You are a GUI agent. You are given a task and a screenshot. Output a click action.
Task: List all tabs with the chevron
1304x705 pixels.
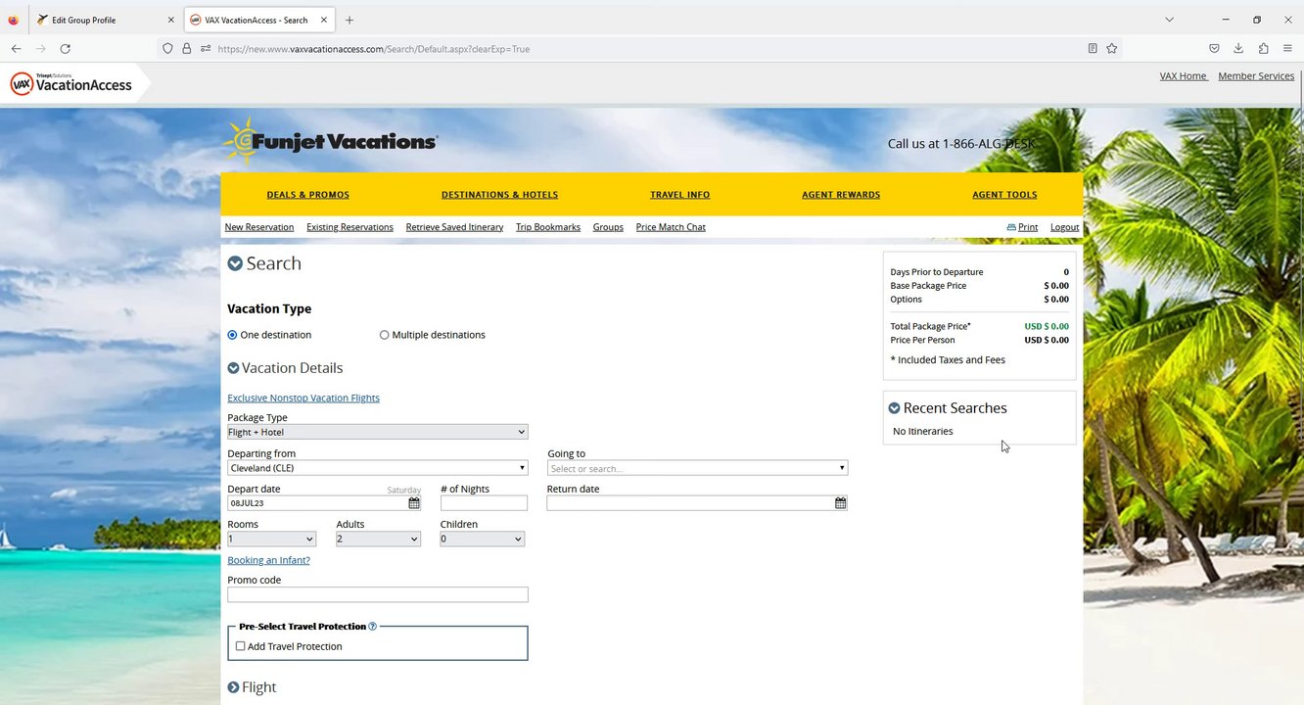tap(1169, 20)
